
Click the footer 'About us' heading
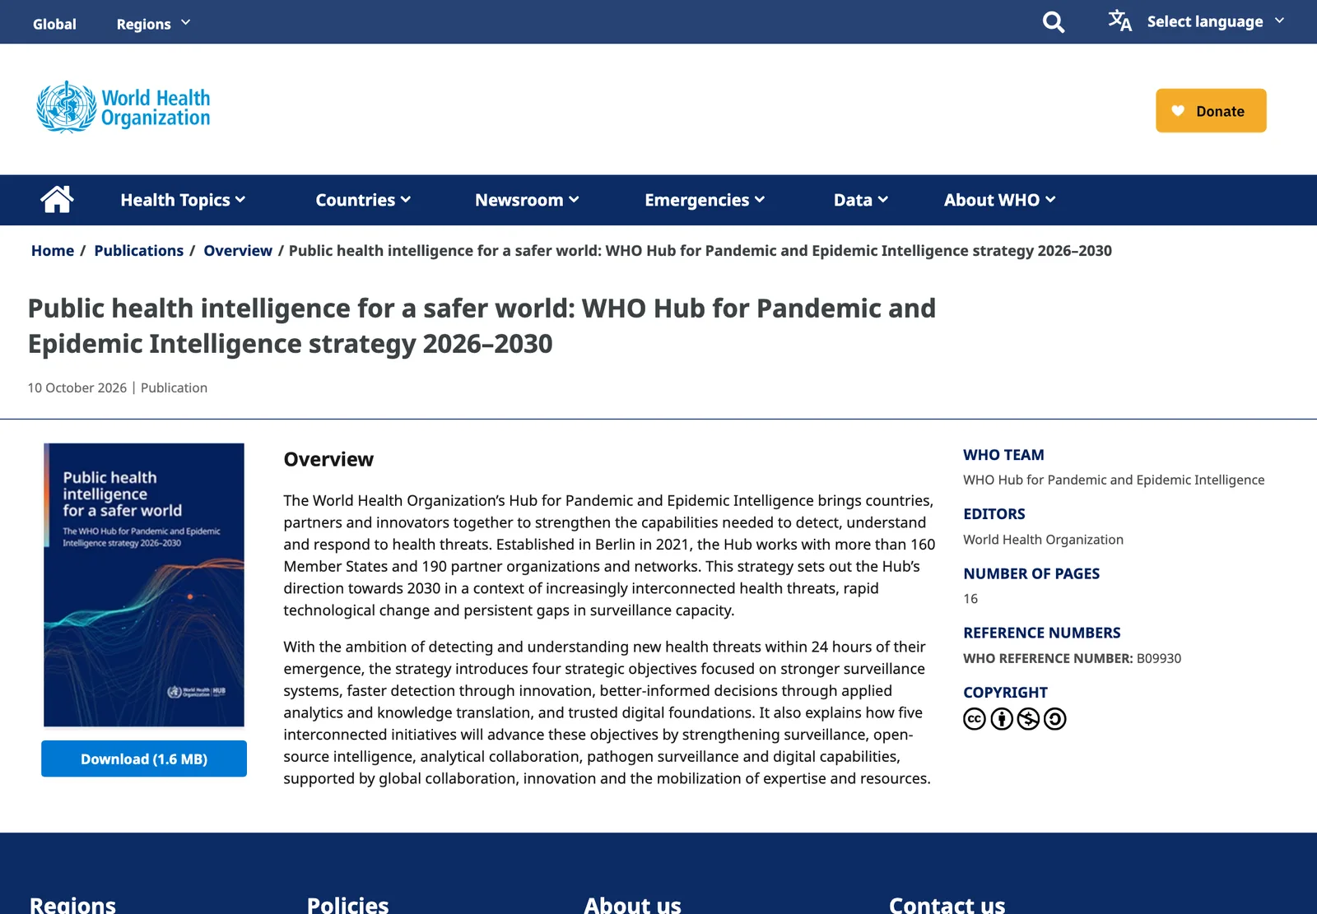(x=632, y=904)
